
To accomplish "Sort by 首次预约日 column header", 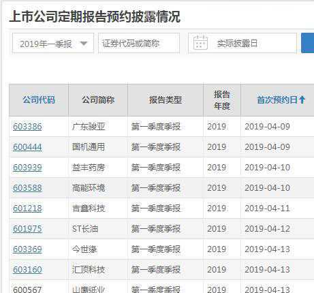I will point(277,100).
